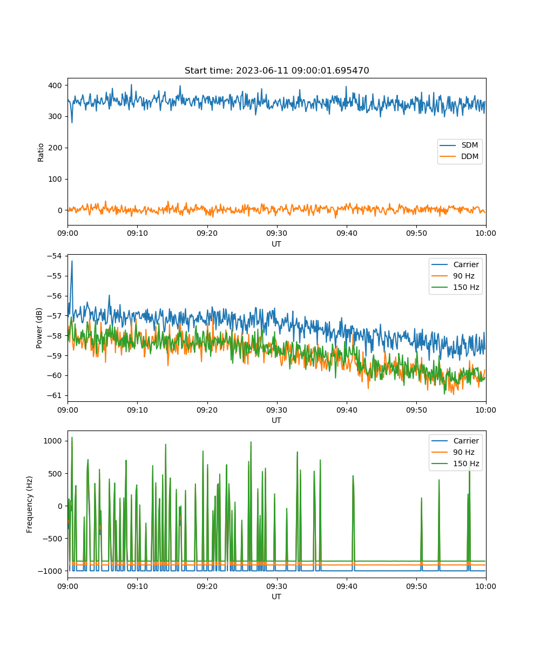The width and height of the screenshot is (540, 649).
Task: Click the 300 tick on Ratio axis
Action: tap(56, 116)
